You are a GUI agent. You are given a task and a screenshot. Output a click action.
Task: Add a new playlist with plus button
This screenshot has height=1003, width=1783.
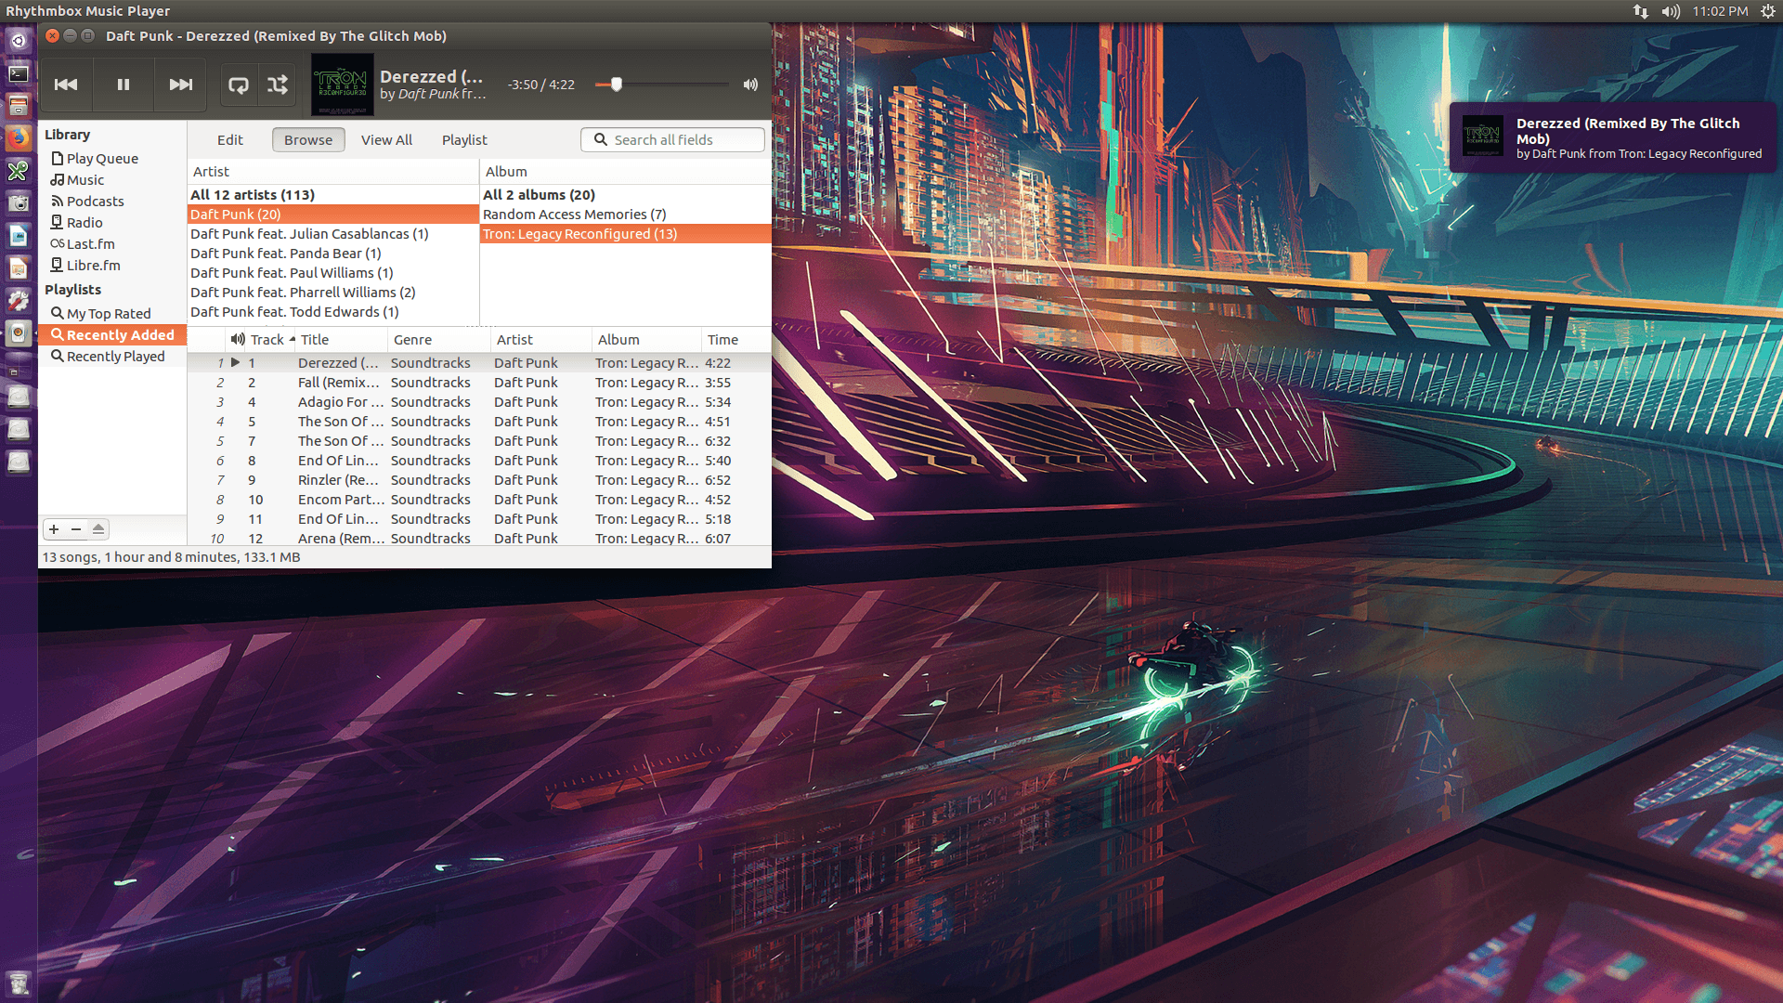coord(54,529)
